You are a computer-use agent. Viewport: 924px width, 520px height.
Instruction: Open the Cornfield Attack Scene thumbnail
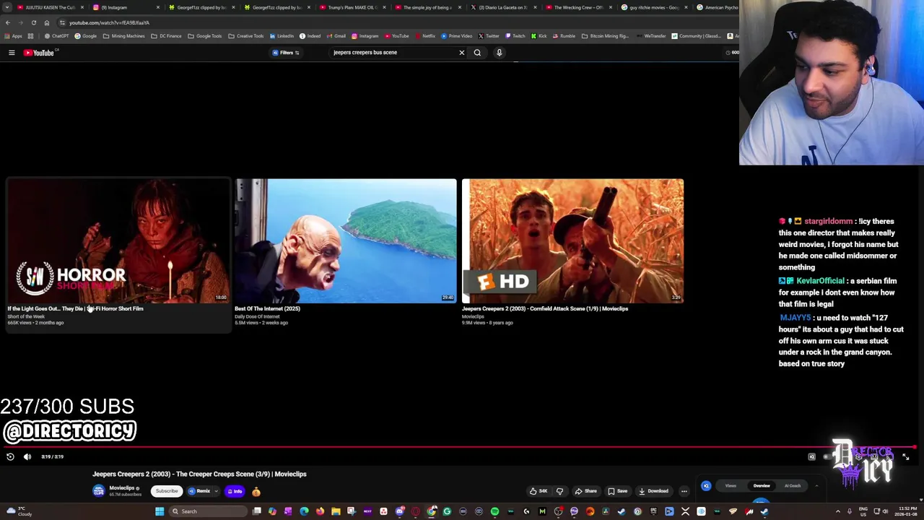pos(572,241)
